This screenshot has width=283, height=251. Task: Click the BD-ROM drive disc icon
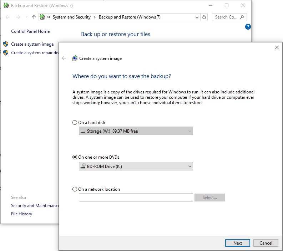click(83, 166)
